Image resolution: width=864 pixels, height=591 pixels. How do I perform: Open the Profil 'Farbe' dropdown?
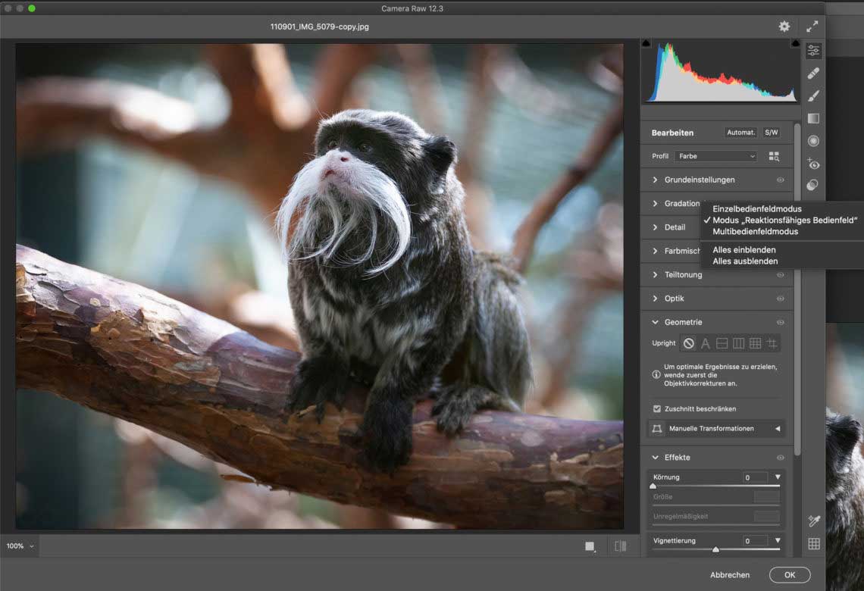coord(716,156)
